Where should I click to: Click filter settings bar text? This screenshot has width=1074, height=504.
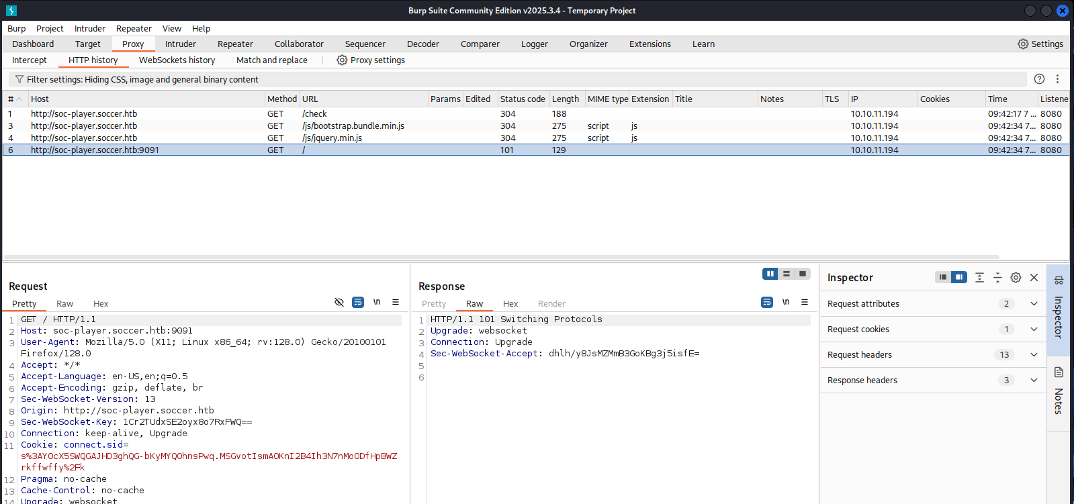pos(142,79)
